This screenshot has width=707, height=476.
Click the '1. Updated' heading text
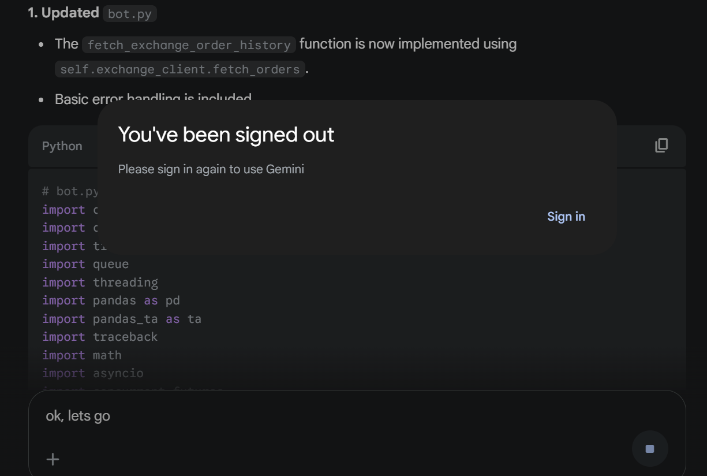point(63,13)
